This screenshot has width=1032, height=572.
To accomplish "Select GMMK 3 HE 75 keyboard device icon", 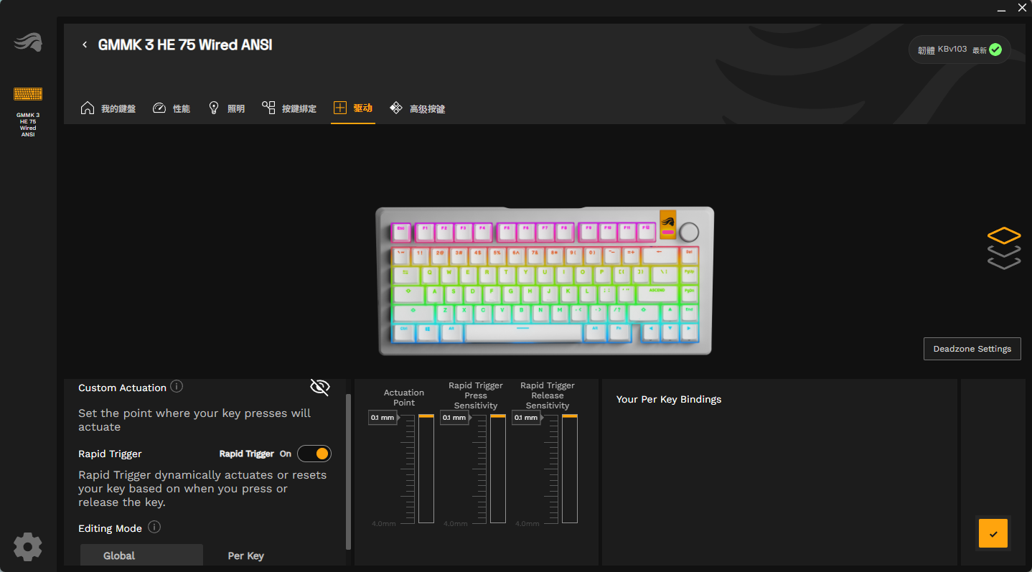I will click(28, 94).
